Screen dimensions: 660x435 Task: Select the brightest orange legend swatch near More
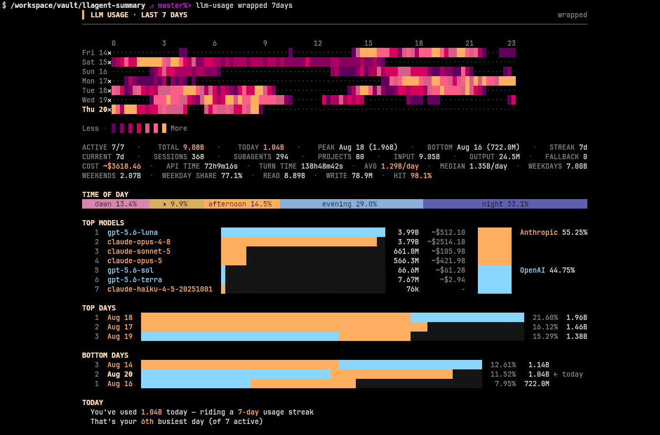(164, 128)
